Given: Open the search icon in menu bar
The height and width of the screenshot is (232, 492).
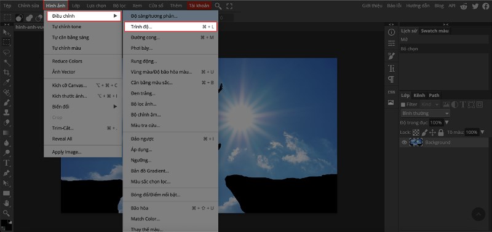Looking at the screenshot, I should click(x=218, y=6).
